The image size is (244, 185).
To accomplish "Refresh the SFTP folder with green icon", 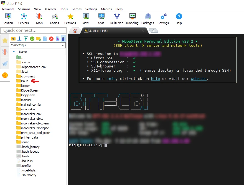I will point(32,39).
